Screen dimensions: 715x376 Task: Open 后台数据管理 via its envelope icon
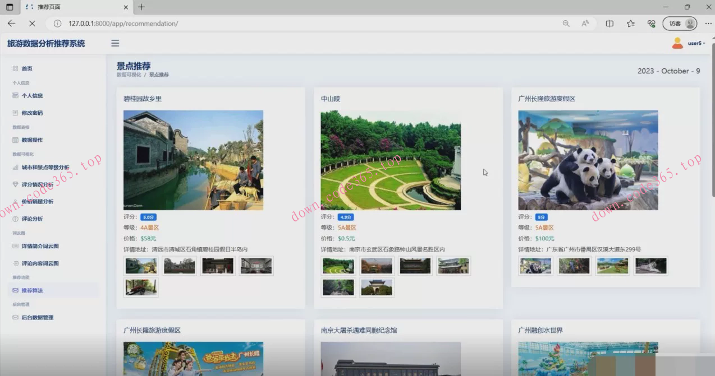point(15,318)
